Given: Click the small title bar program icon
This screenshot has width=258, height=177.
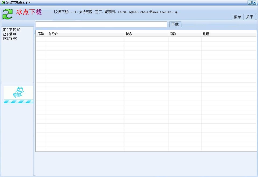Looking at the screenshot, I should [x=3, y=2].
